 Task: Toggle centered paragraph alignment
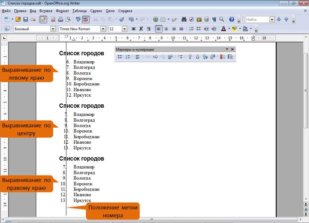tap(166, 29)
